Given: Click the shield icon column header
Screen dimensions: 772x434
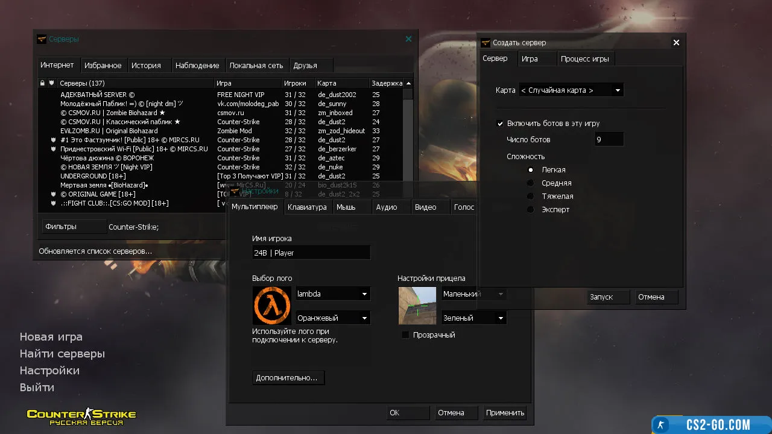Looking at the screenshot, I should [52, 83].
